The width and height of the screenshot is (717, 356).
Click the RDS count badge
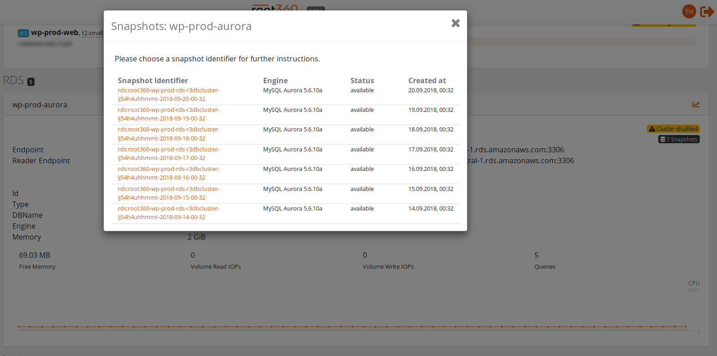(x=31, y=82)
